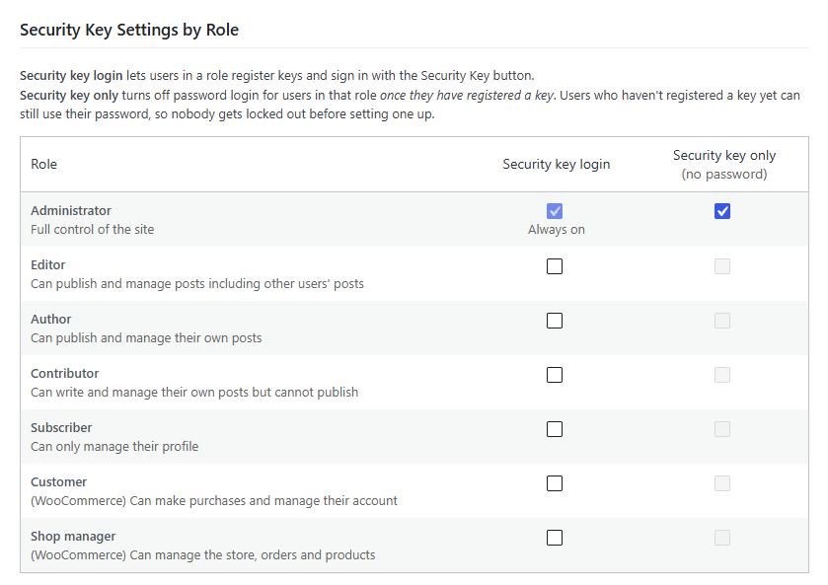Check Security key only for Editor

[x=722, y=266]
